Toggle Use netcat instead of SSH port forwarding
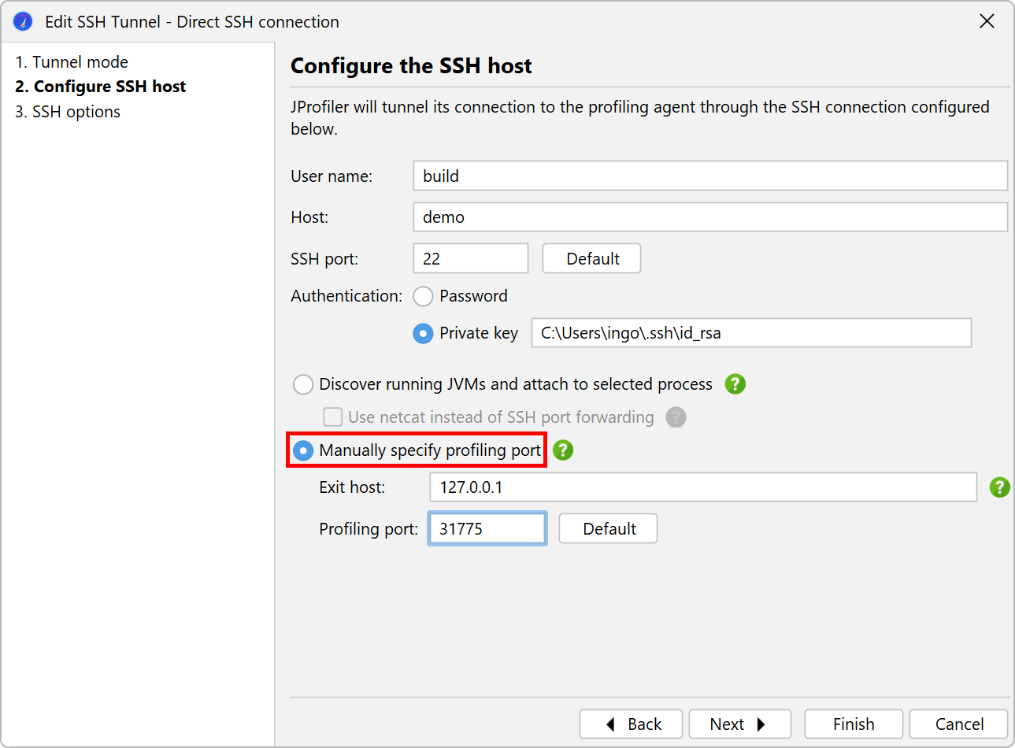The image size is (1015, 748). tap(333, 417)
